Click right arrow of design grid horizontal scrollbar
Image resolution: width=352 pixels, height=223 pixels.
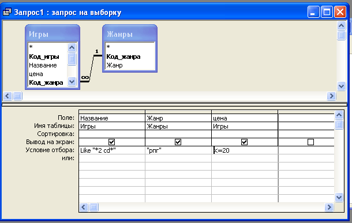(329, 207)
